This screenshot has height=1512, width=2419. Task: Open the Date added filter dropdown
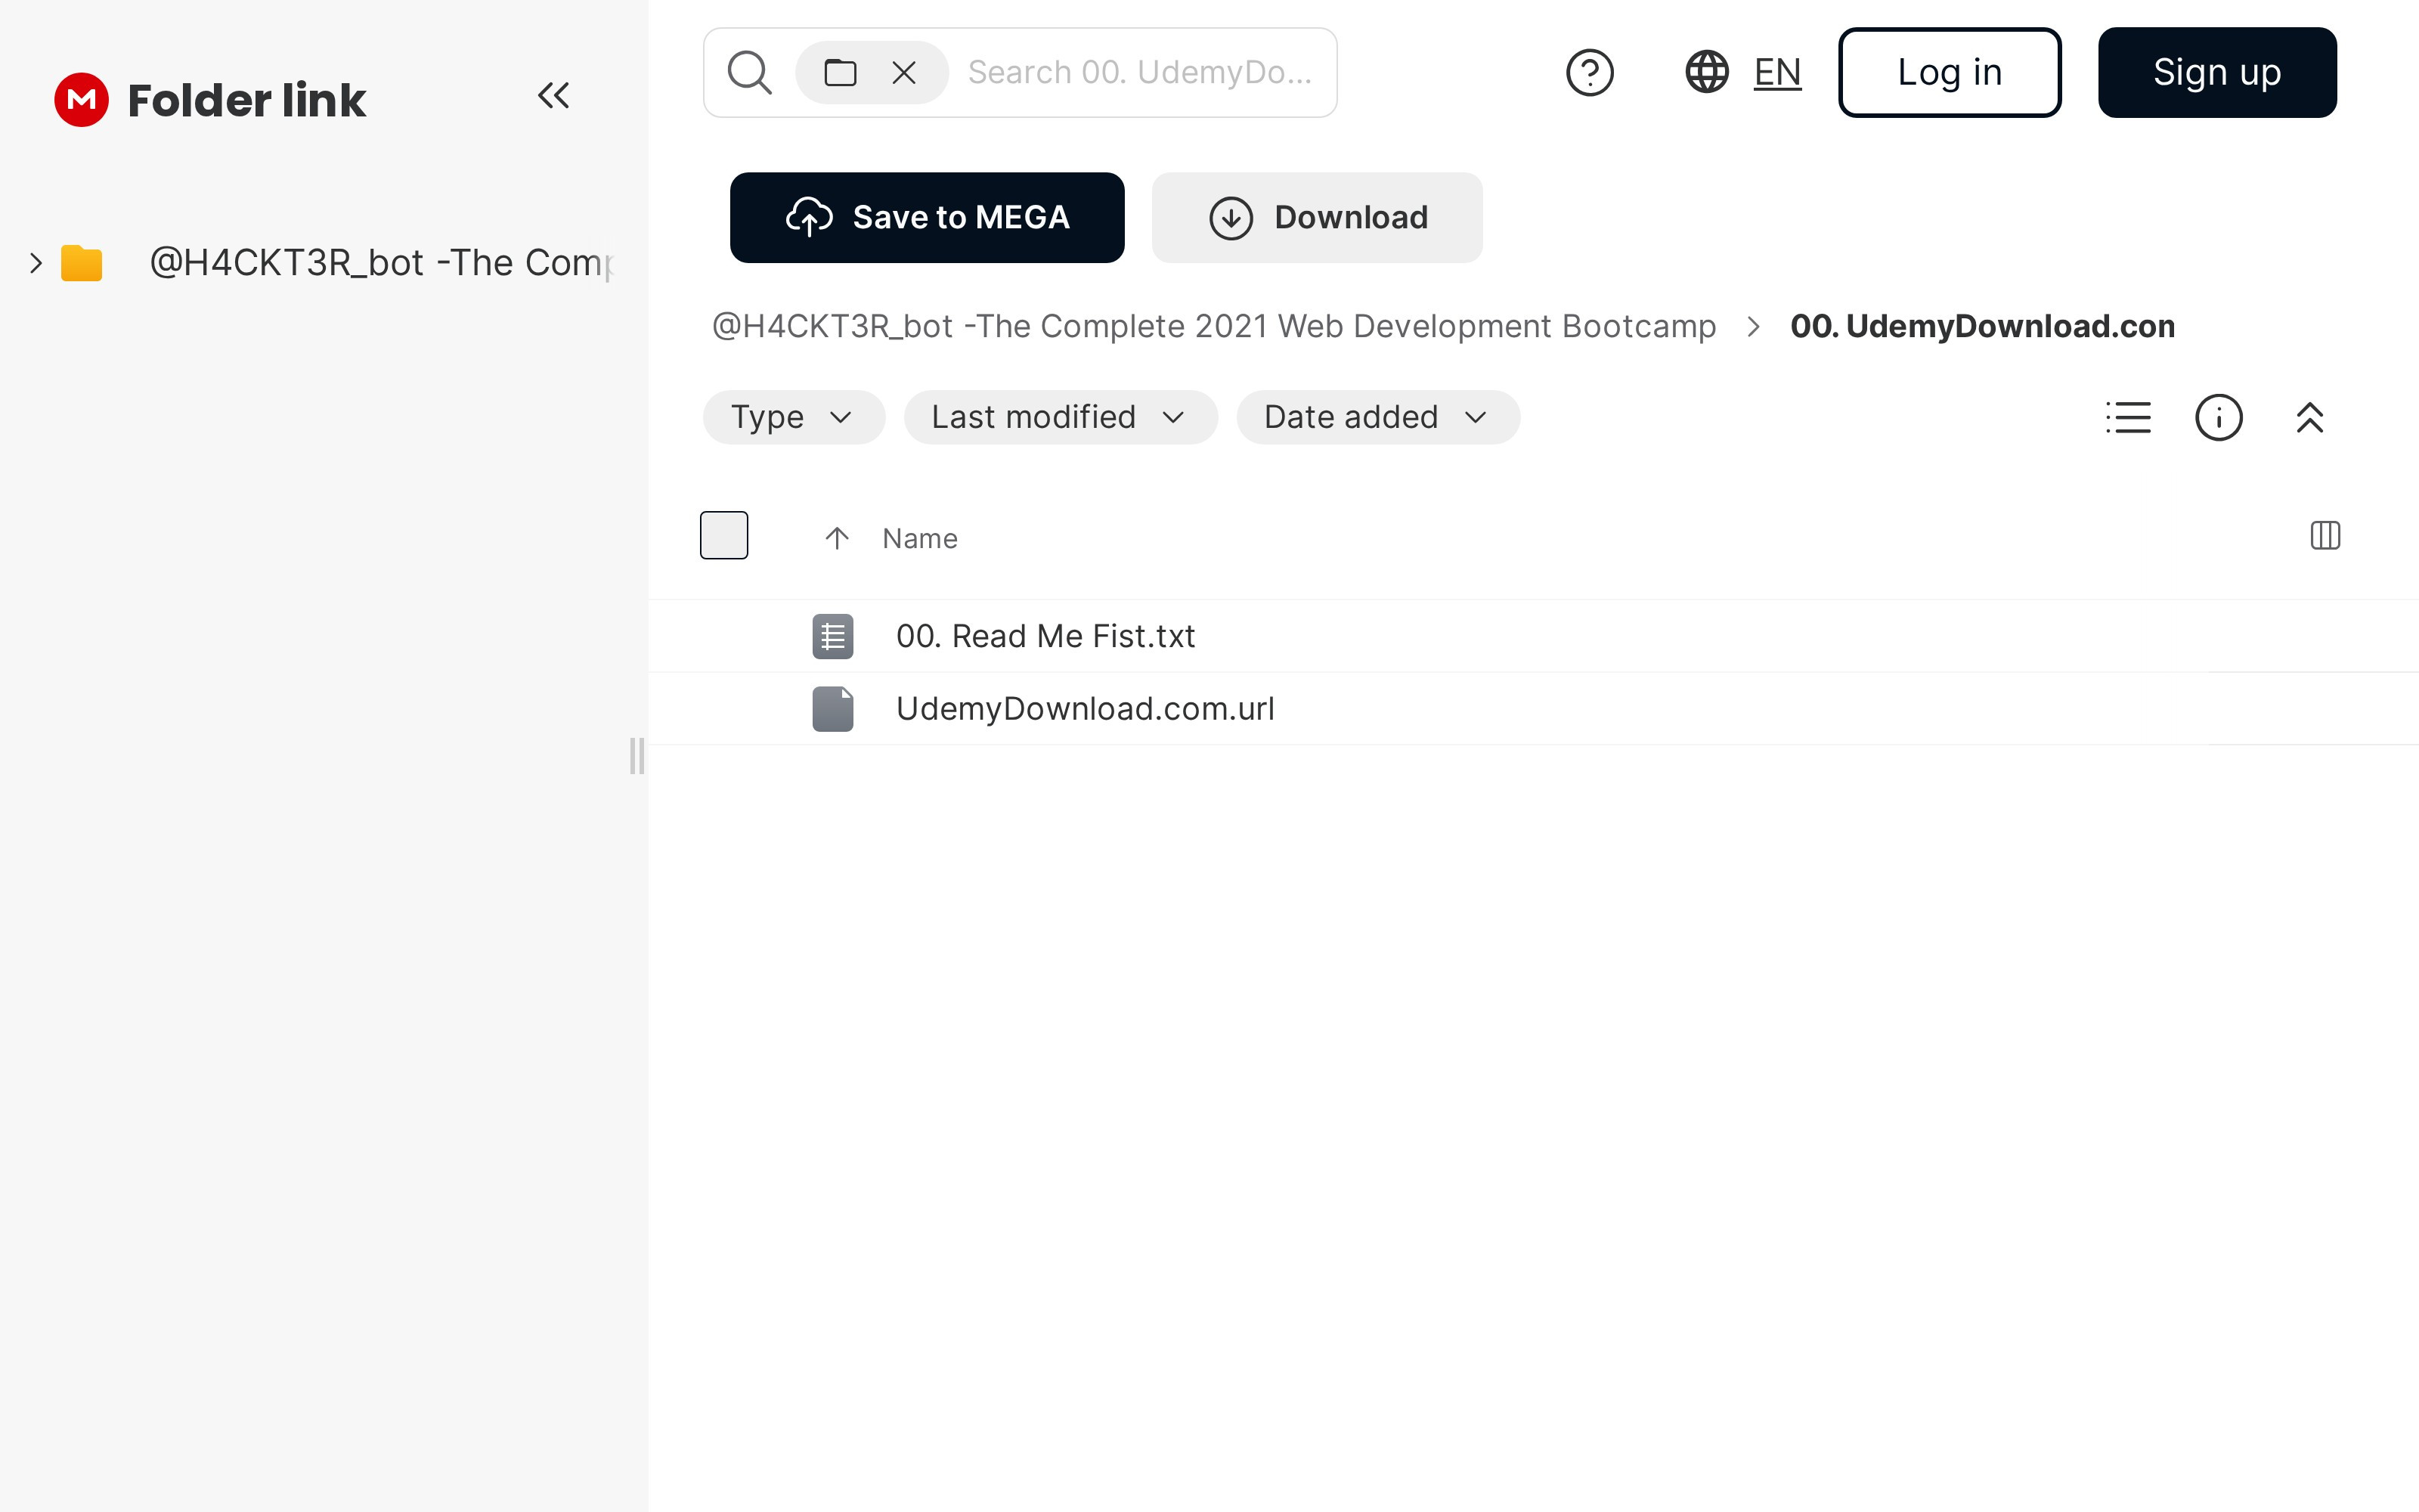1377,417
